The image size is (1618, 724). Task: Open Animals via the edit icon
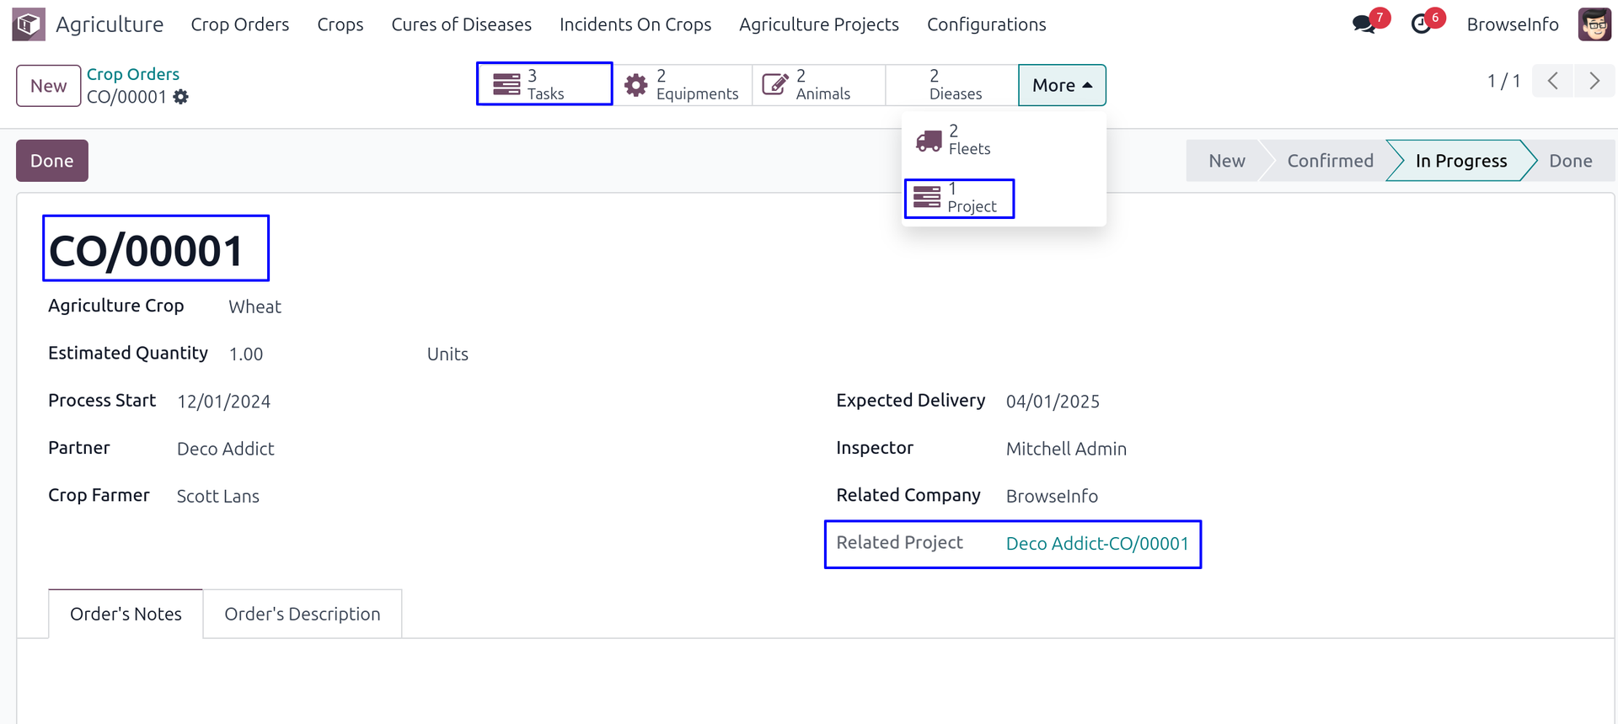(774, 85)
